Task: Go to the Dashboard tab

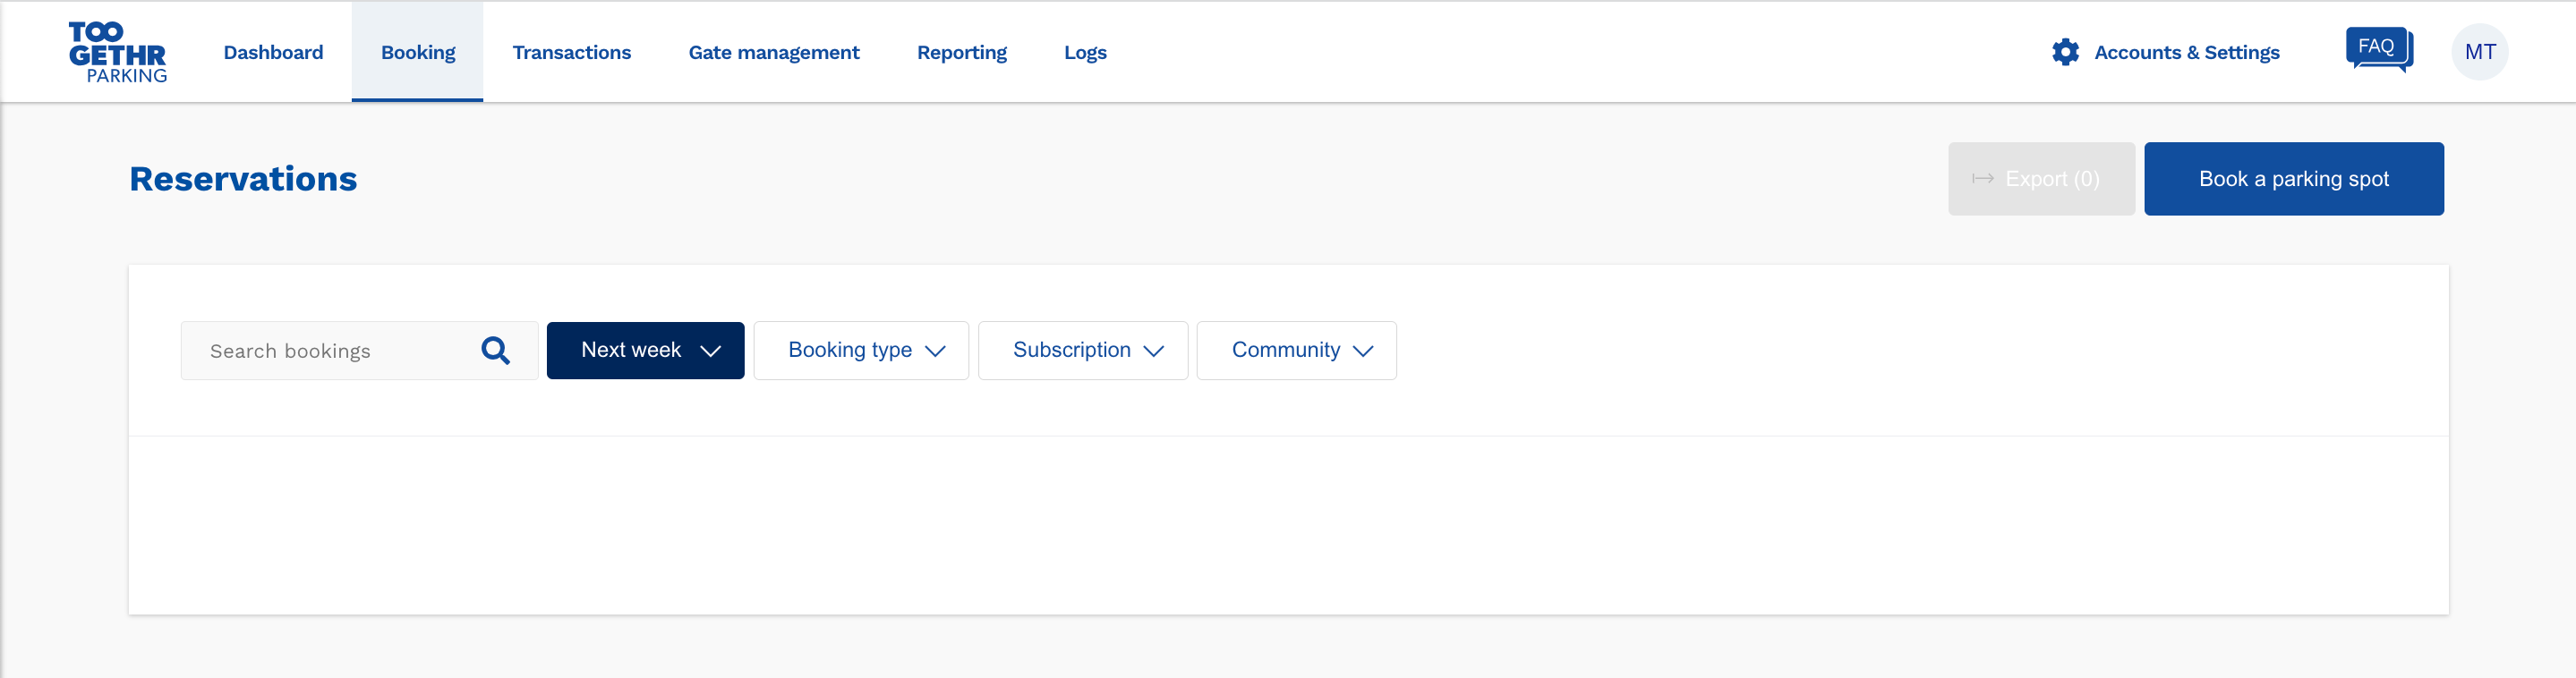Action: [273, 52]
